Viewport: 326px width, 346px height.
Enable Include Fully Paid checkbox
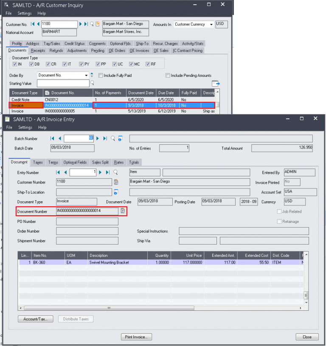tap(101, 76)
